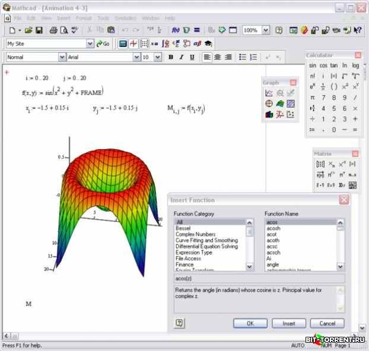
Task: Click Insert in Insert Function dialog
Action: pos(289,323)
